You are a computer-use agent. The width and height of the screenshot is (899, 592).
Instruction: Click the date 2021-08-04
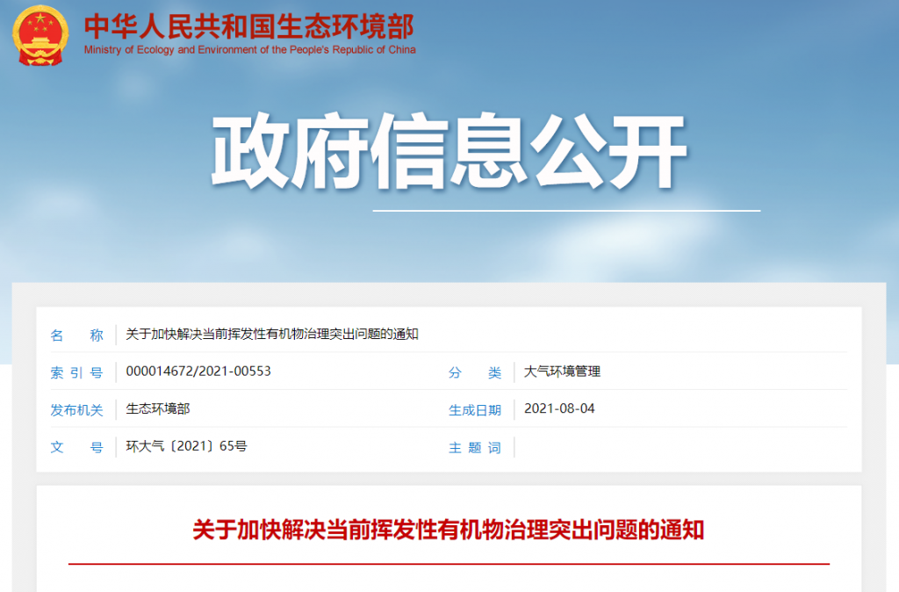pyautogui.click(x=559, y=408)
